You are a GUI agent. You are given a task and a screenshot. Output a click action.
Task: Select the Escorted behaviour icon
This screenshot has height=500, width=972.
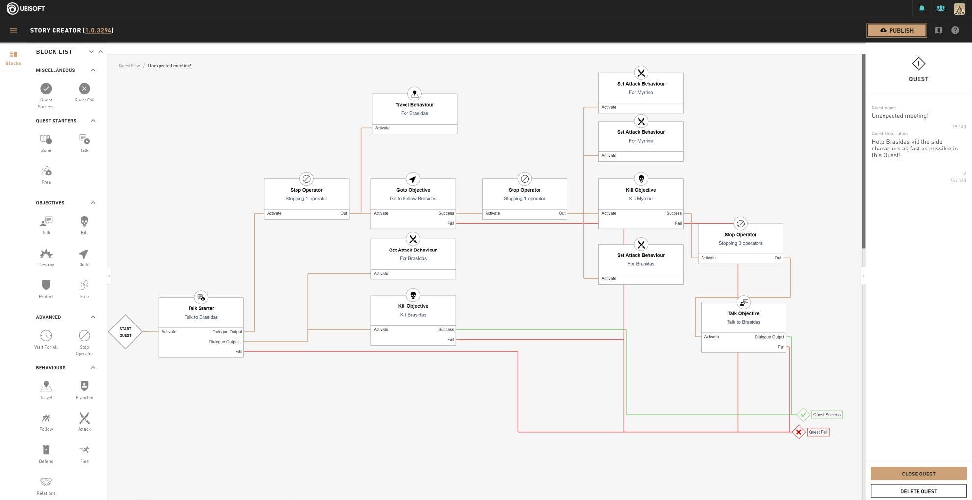[x=84, y=386]
